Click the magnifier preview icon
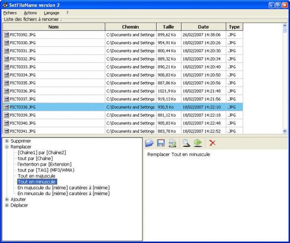The width and height of the screenshot is (290, 243). click(x=186, y=143)
